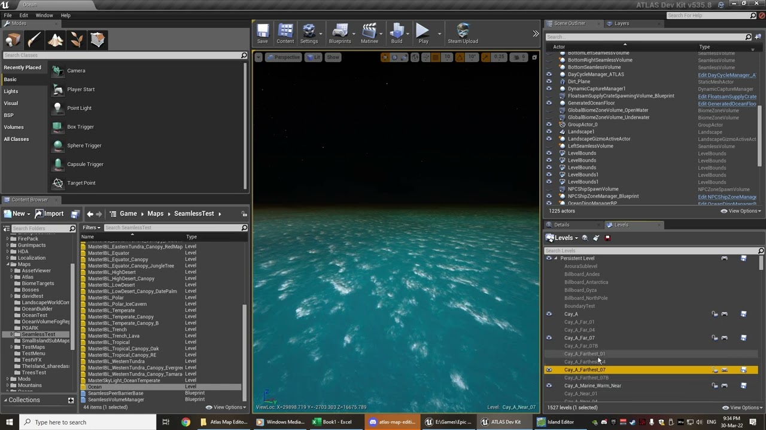Select the Lights category in Modes
766x430 pixels.
[x=11, y=91]
